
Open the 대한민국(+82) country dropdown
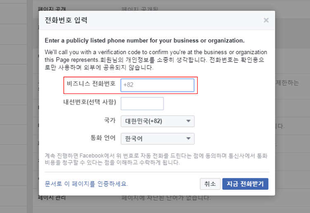point(157,121)
